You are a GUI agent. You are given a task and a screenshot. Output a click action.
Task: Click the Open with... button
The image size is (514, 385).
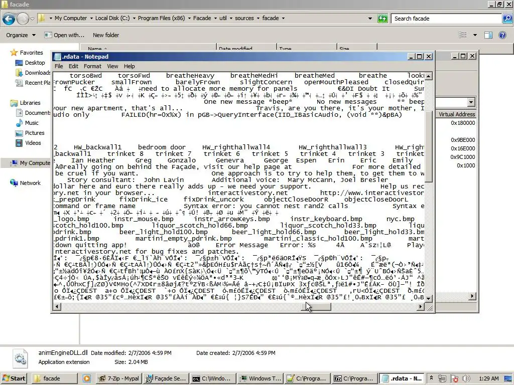click(x=65, y=35)
